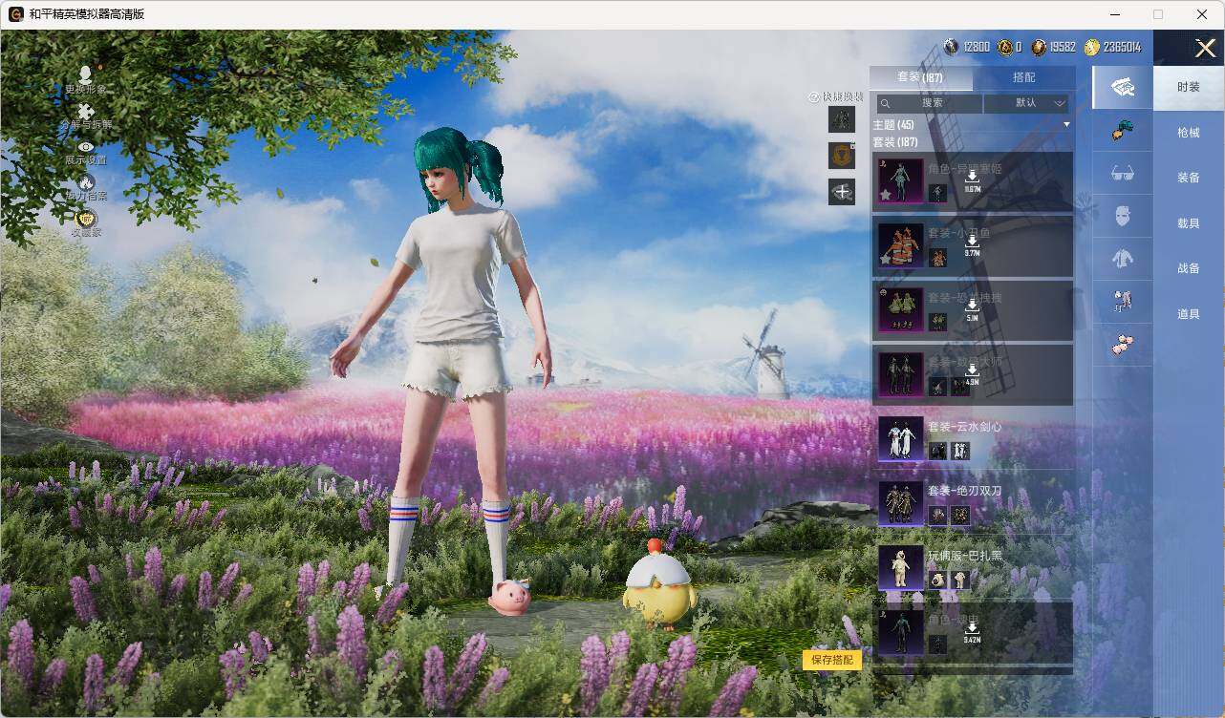
Task: Open the 更换形象 change-appearance icon
Action: click(x=85, y=74)
